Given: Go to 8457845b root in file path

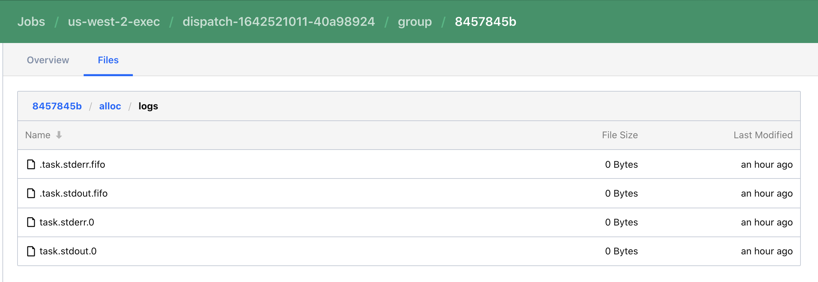Looking at the screenshot, I should [x=57, y=106].
